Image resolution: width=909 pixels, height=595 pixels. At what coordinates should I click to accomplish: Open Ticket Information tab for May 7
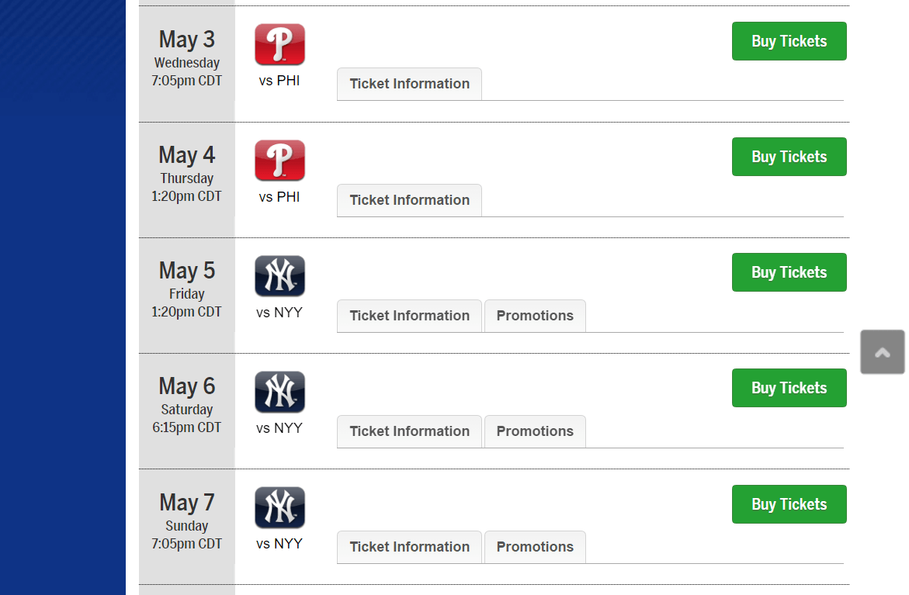tap(409, 547)
